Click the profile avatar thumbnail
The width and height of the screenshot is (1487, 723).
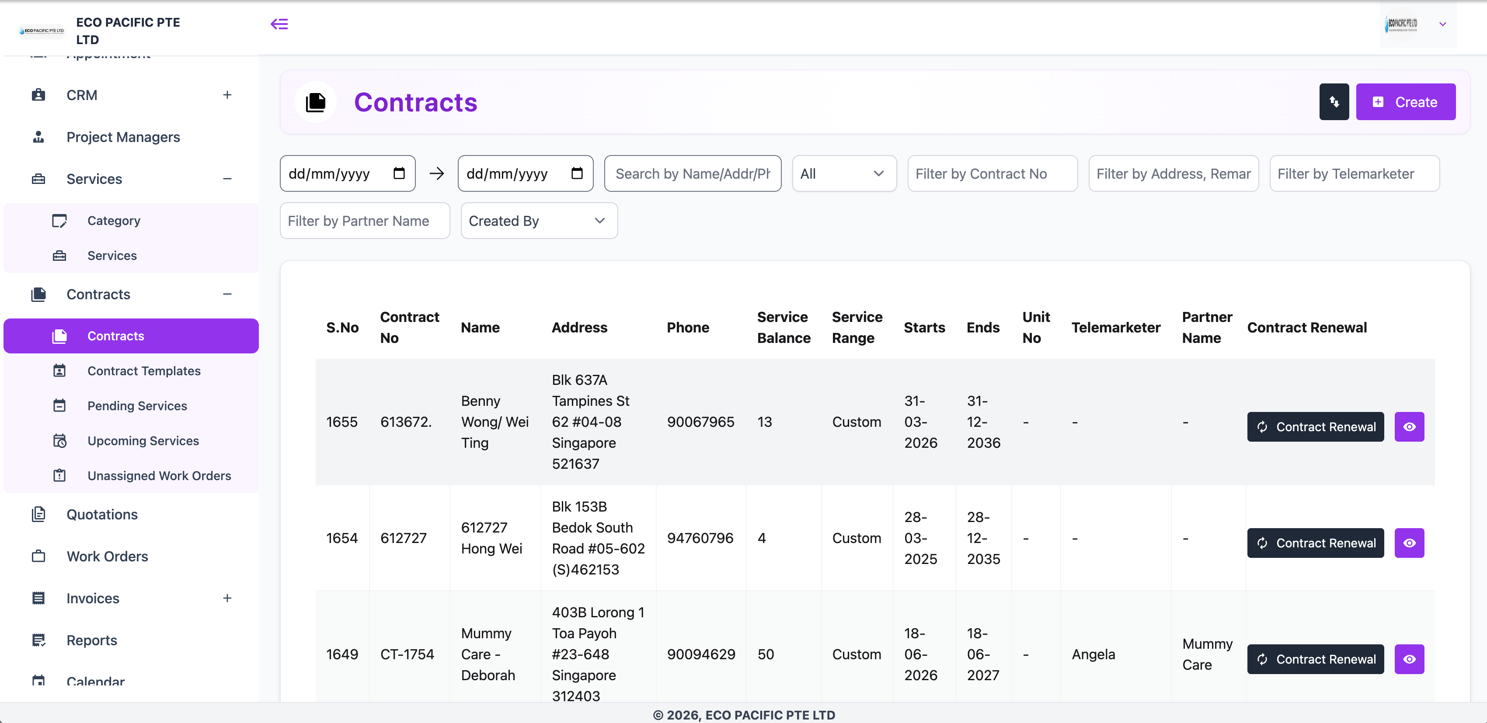pyautogui.click(x=1400, y=24)
